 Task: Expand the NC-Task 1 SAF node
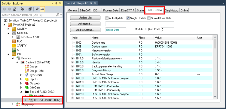pos(13,37)
